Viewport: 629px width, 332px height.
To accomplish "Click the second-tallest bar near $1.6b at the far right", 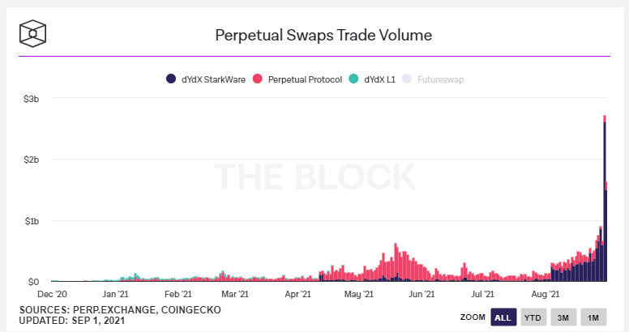I will coord(606,232).
